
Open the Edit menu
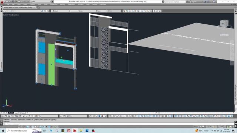(x=13, y=4)
